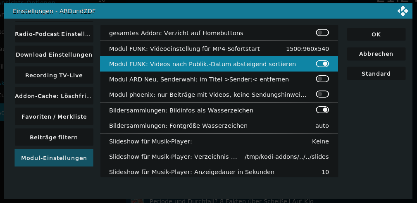Turn off Bildinfos als Wasserzeichen switch

(322, 110)
